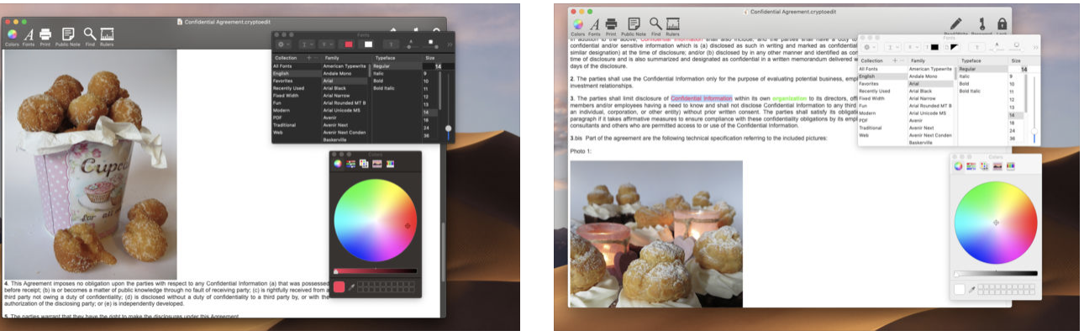Click Read/Write pencil icon in light window

[x=955, y=24]
